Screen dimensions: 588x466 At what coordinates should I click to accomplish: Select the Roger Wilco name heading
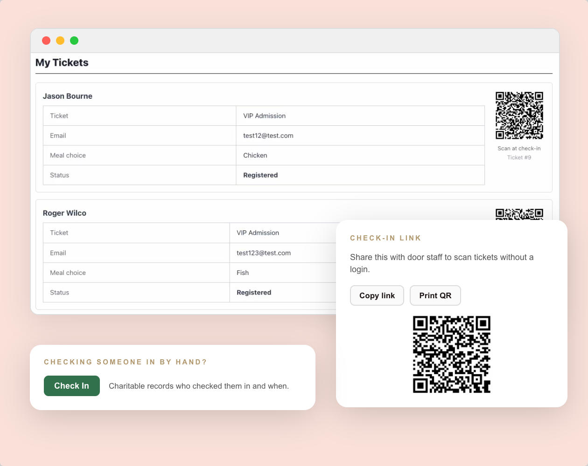click(x=64, y=213)
